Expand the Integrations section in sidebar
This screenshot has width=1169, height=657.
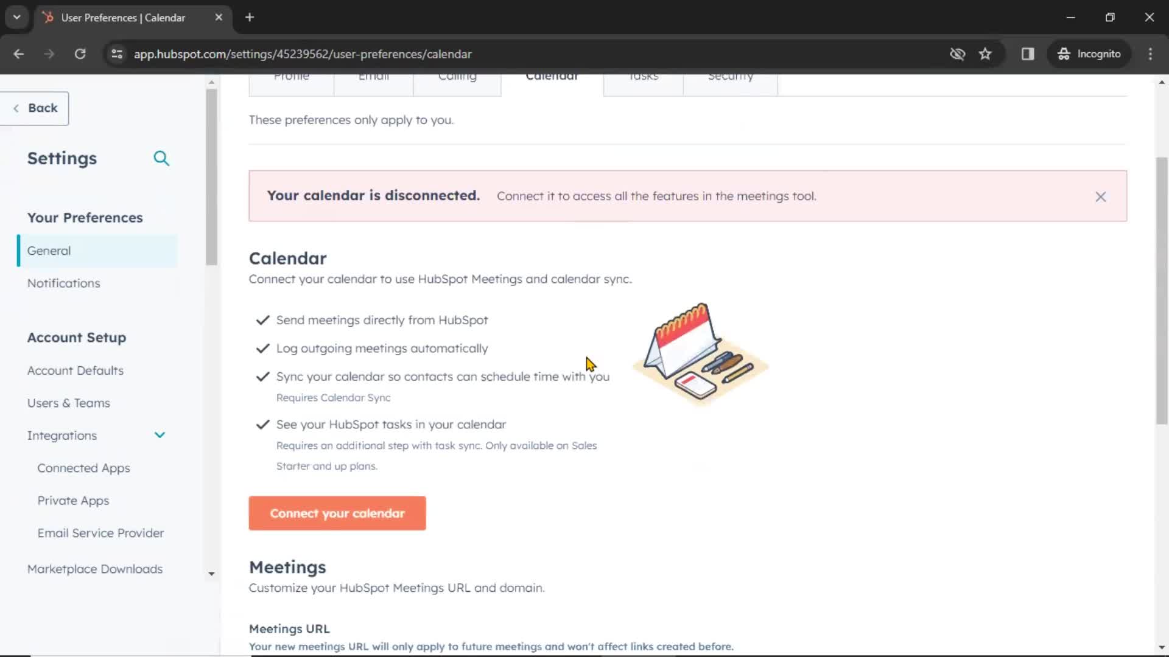pos(160,435)
